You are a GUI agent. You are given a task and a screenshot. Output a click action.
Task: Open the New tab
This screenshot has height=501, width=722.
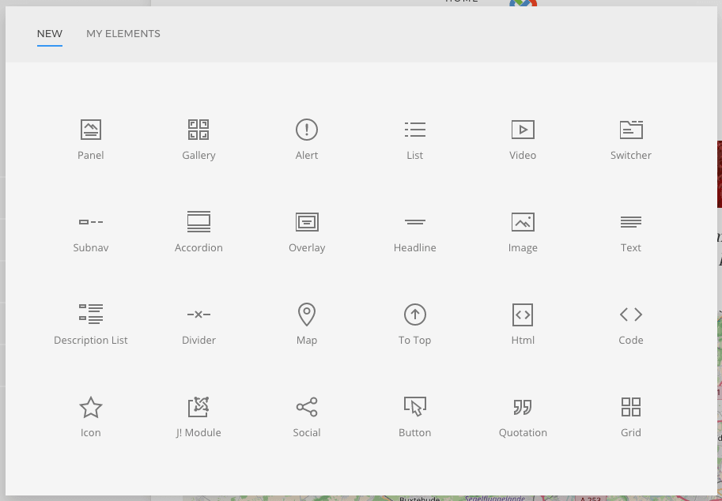pos(49,34)
